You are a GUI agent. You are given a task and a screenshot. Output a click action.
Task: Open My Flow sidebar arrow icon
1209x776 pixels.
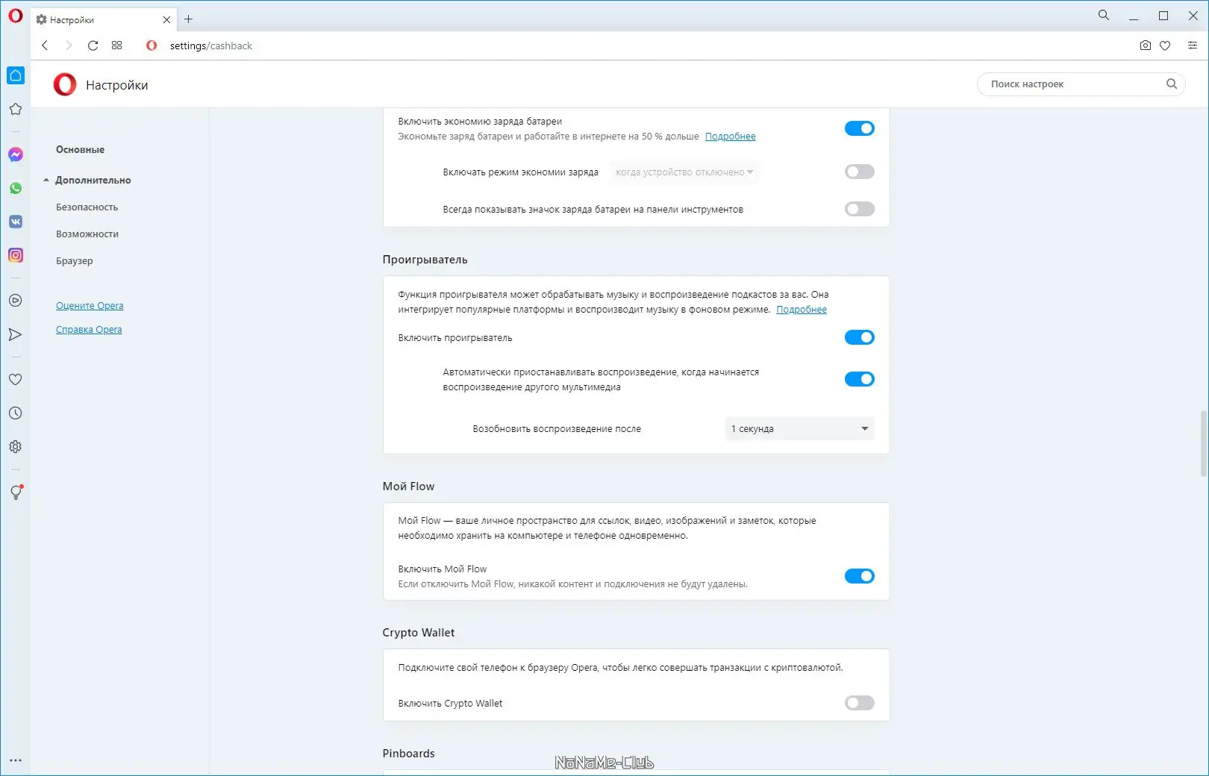point(16,334)
